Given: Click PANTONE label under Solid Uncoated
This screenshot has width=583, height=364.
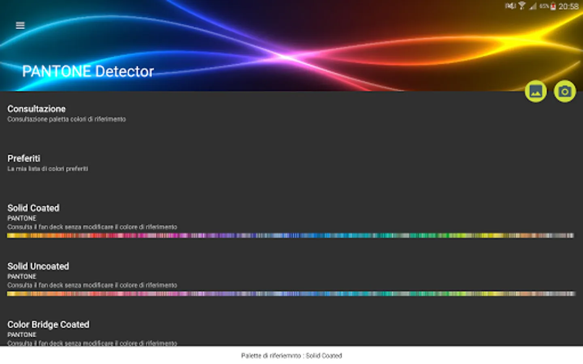Looking at the screenshot, I should point(22,277).
